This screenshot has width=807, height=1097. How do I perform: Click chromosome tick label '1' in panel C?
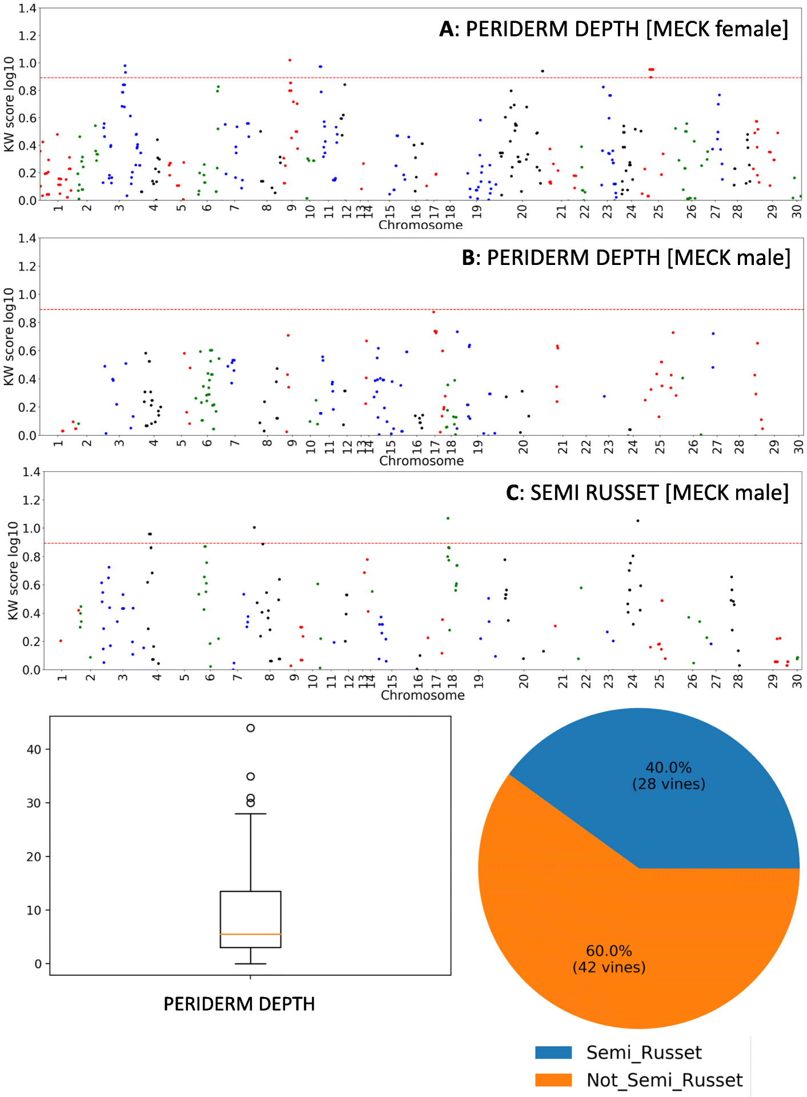tap(62, 677)
